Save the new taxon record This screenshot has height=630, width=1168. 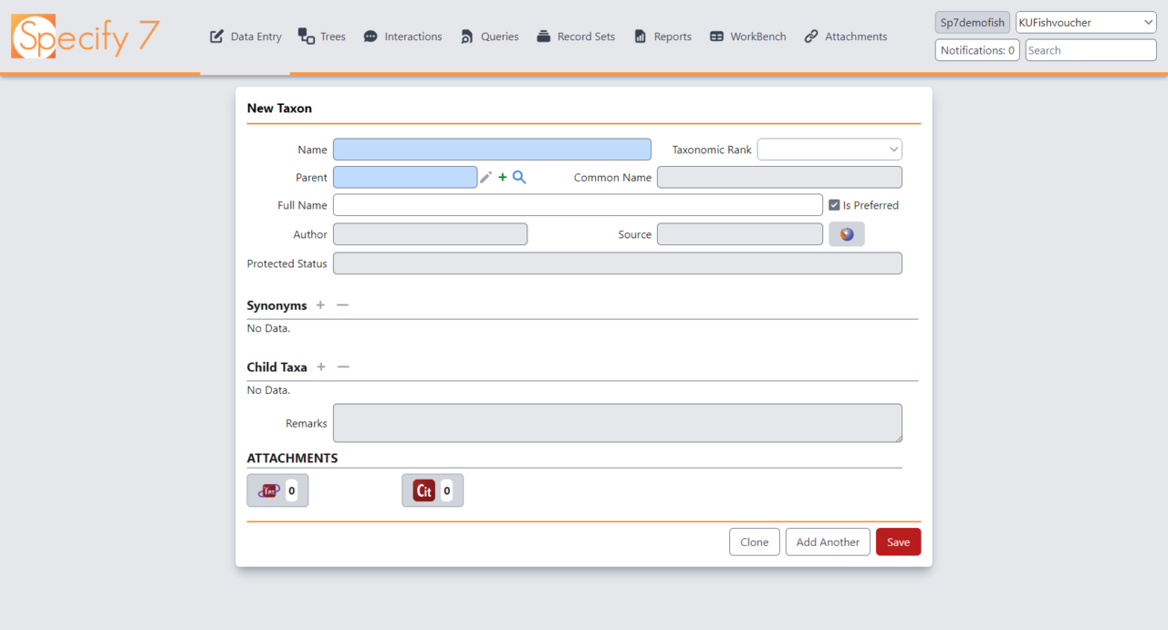pyautogui.click(x=898, y=541)
